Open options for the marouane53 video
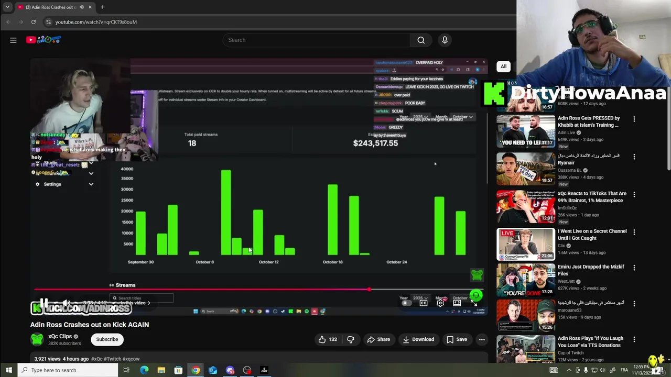The height and width of the screenshot is (377, 671). point(634,304)
